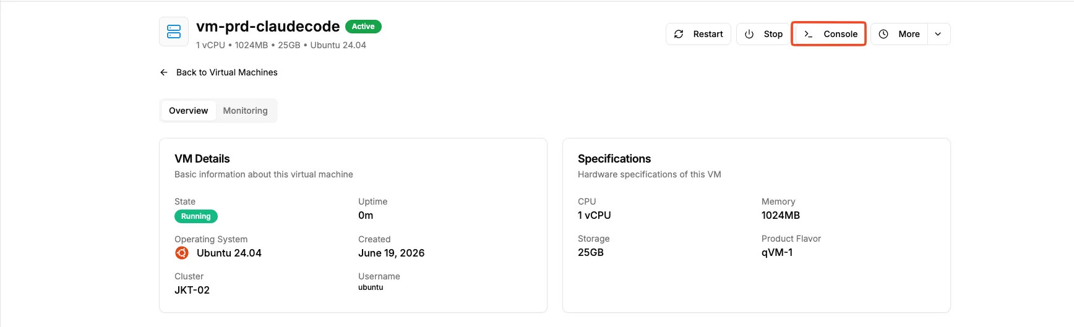Click the Ubuntu logo icon
The width and height of the screenshot is (1074, 327).
[182, 253]
